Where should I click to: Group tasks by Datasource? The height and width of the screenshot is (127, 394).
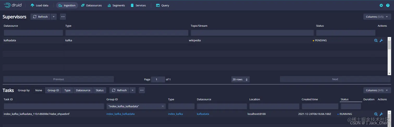click(x=83, y=90)
